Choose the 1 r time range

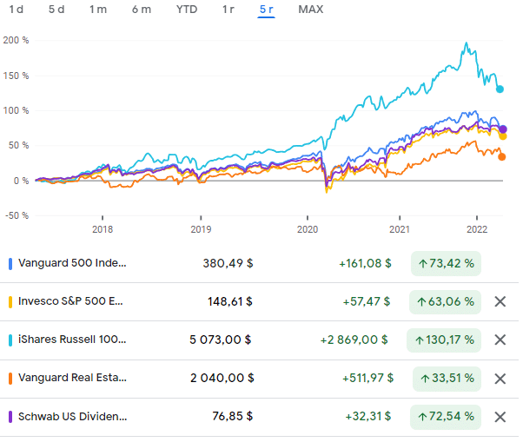coord(228,10)
